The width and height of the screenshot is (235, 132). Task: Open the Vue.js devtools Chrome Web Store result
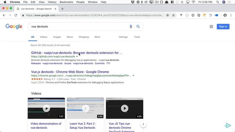(70, 72)
